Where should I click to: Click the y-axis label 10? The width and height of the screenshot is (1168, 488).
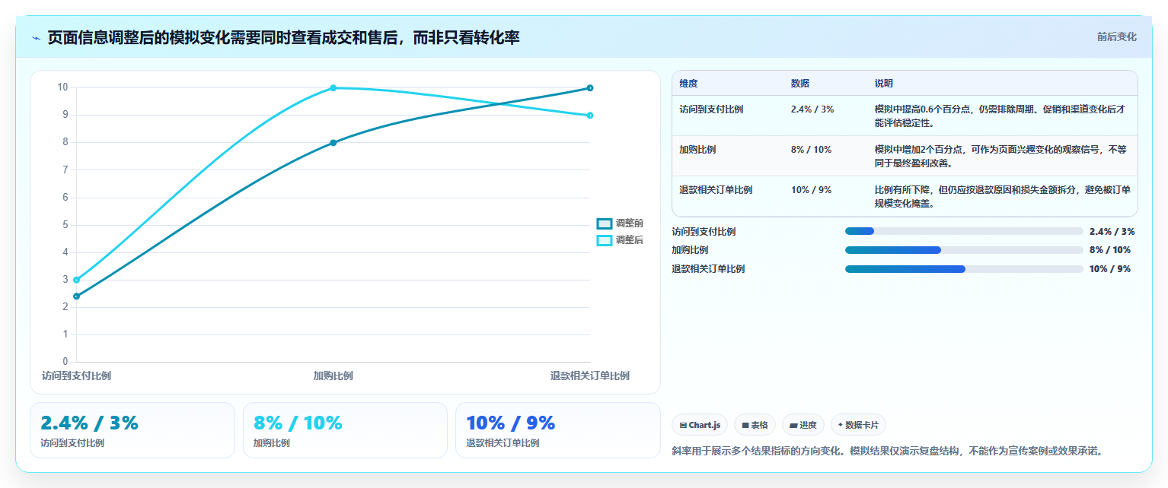63,87
